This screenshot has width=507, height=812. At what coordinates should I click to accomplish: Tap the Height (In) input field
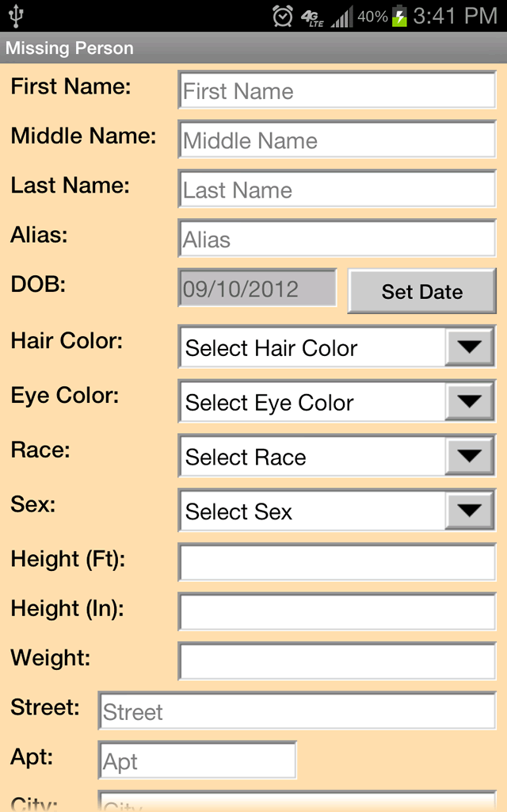pyautogui.click(x=337, y=612)
